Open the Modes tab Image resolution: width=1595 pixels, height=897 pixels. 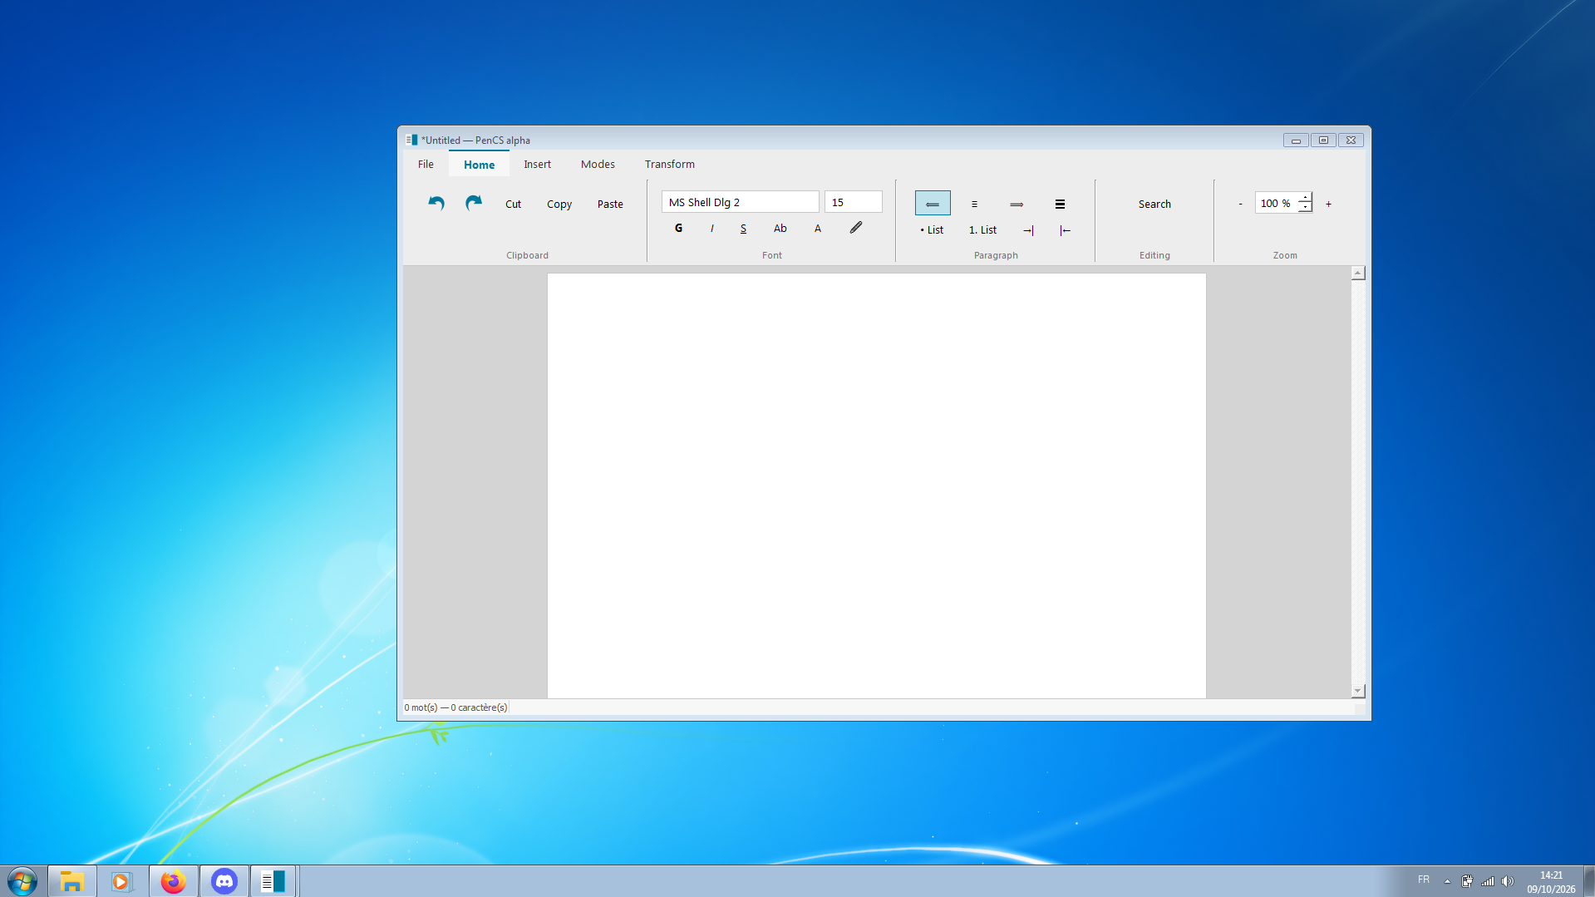pyautogui.click(x=598, y=164)
